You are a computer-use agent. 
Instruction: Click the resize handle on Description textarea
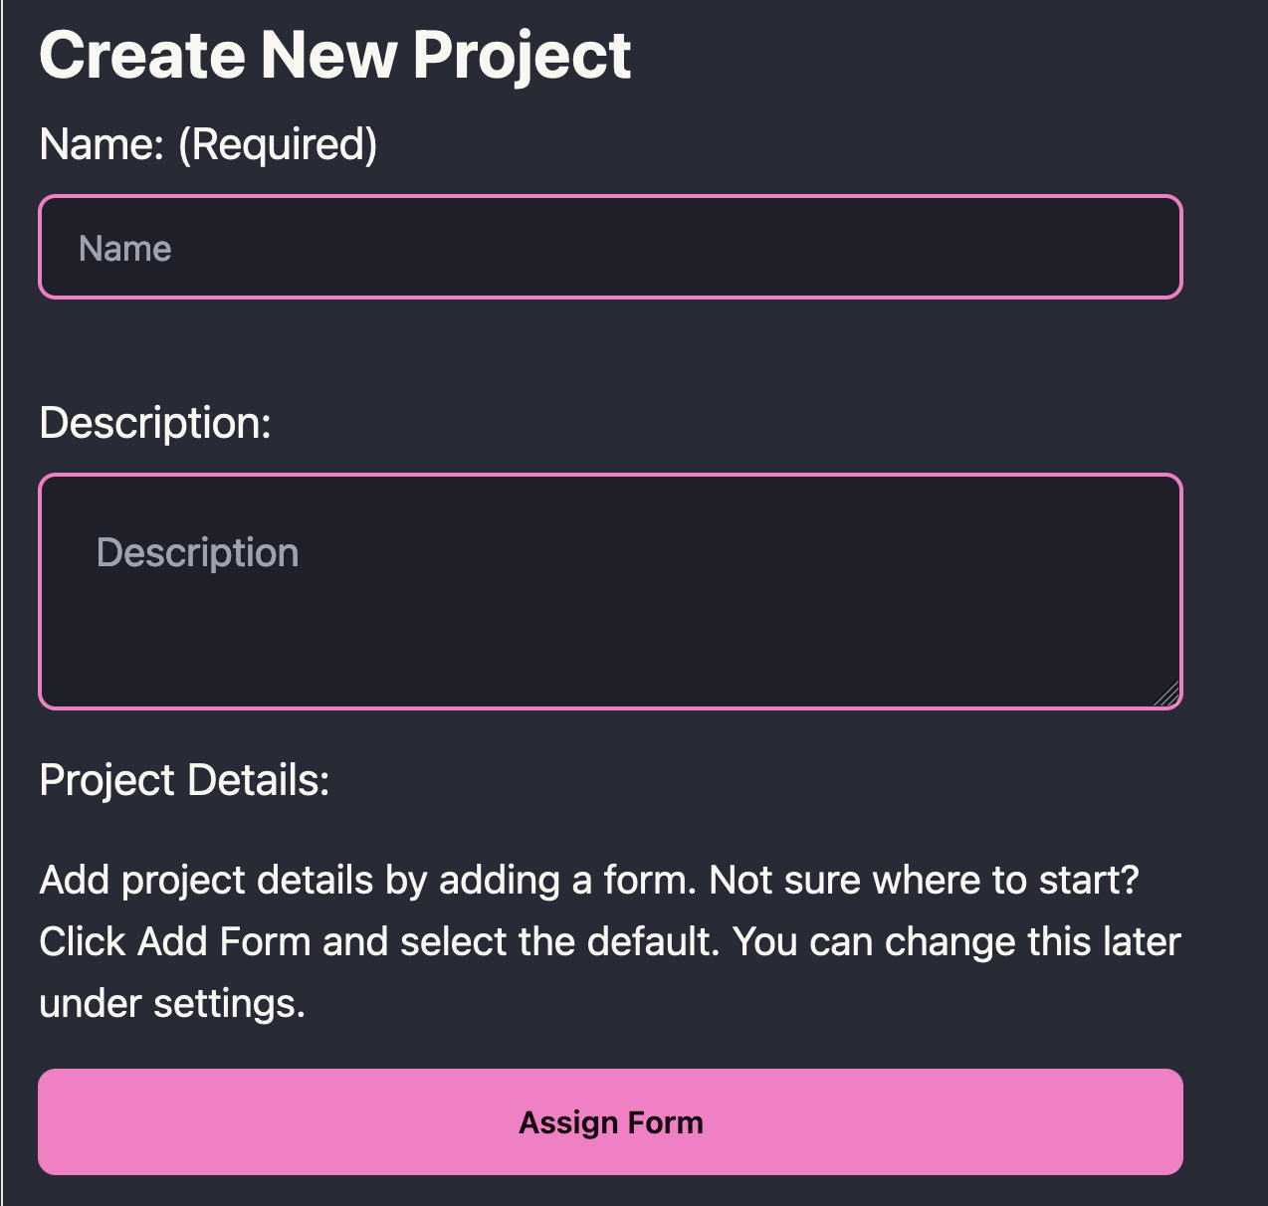pos(1168,695)
